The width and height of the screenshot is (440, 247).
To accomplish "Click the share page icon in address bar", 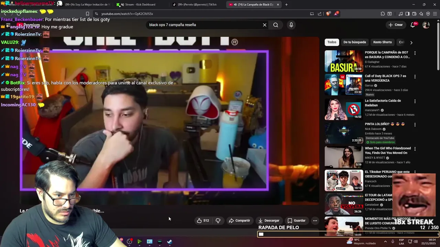I will click(320, 14).
